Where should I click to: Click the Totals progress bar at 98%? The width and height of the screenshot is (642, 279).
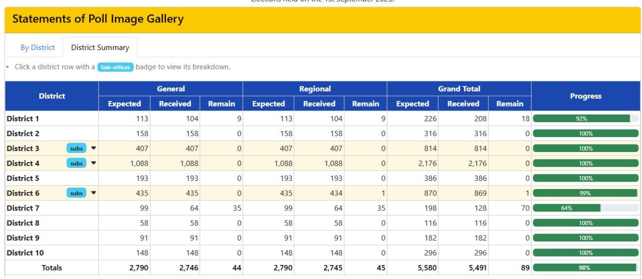(585, 267)
